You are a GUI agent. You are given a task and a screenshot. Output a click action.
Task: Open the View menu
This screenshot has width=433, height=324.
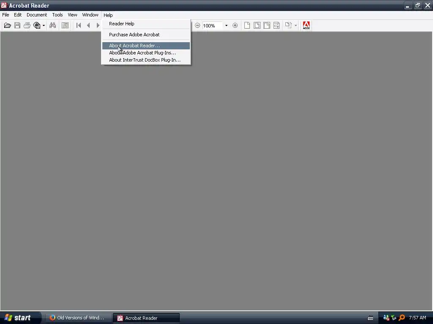[x=72, y=15]
